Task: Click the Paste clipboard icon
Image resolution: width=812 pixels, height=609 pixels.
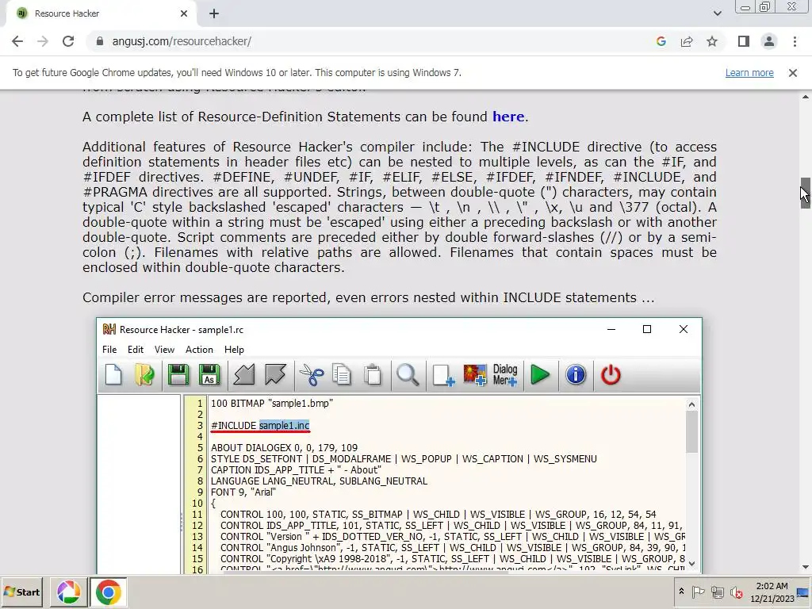Action: coord(373,374)
